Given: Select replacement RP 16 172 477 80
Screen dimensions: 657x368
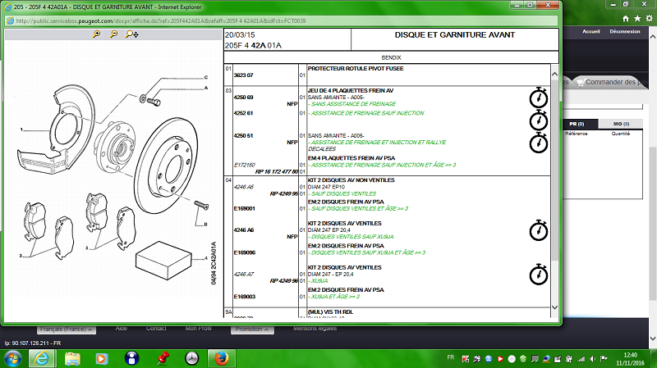Looking at the screenshot, I should tap(277, 172).
